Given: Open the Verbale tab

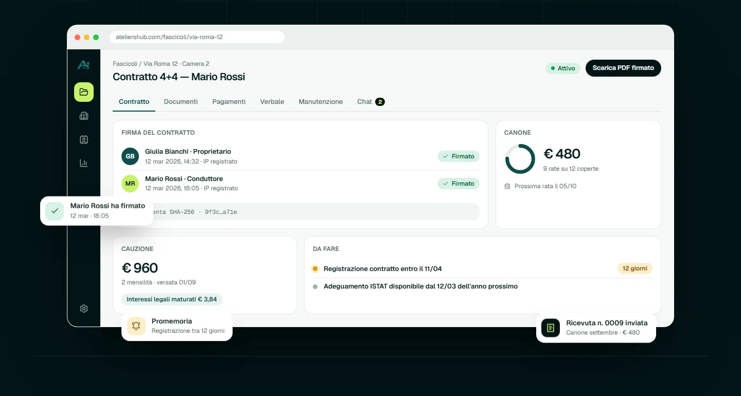Looking at the screenshot, I should [272, 102].
